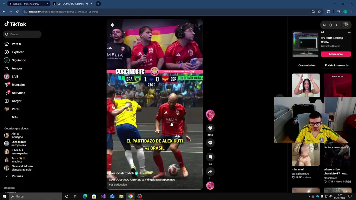356x200 pixels.
Task: Click the Empresa footer link
Action: tap(9, 188)
